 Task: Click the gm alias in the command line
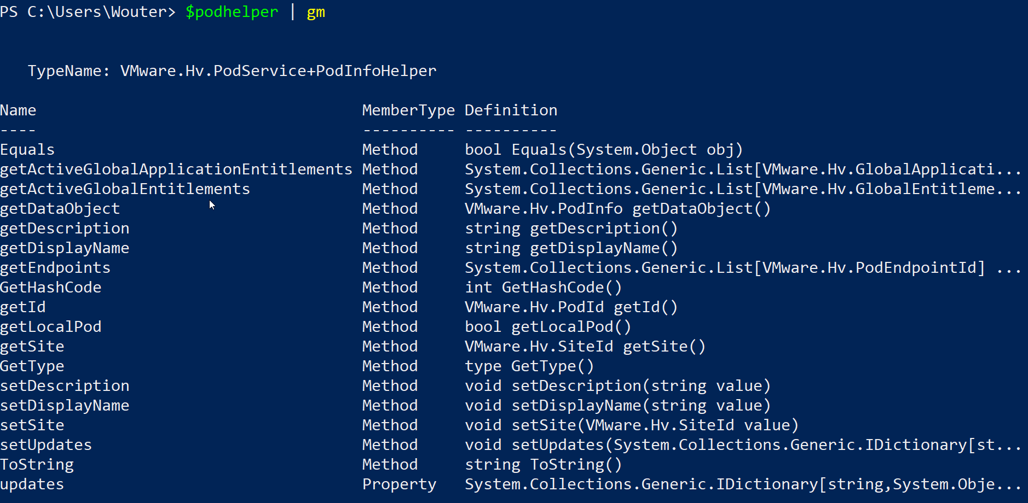tap(316, 12)
